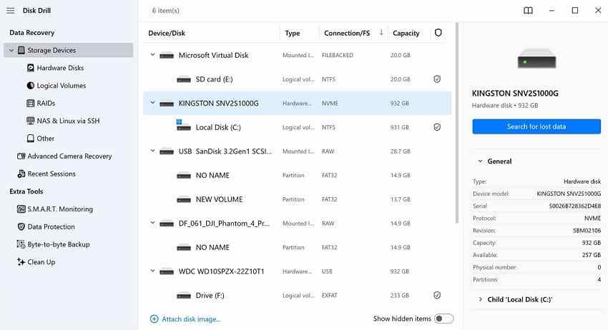Select Hardware Disks in sidebar
This screenshot has width=608, height=330.
pos(60,68)
